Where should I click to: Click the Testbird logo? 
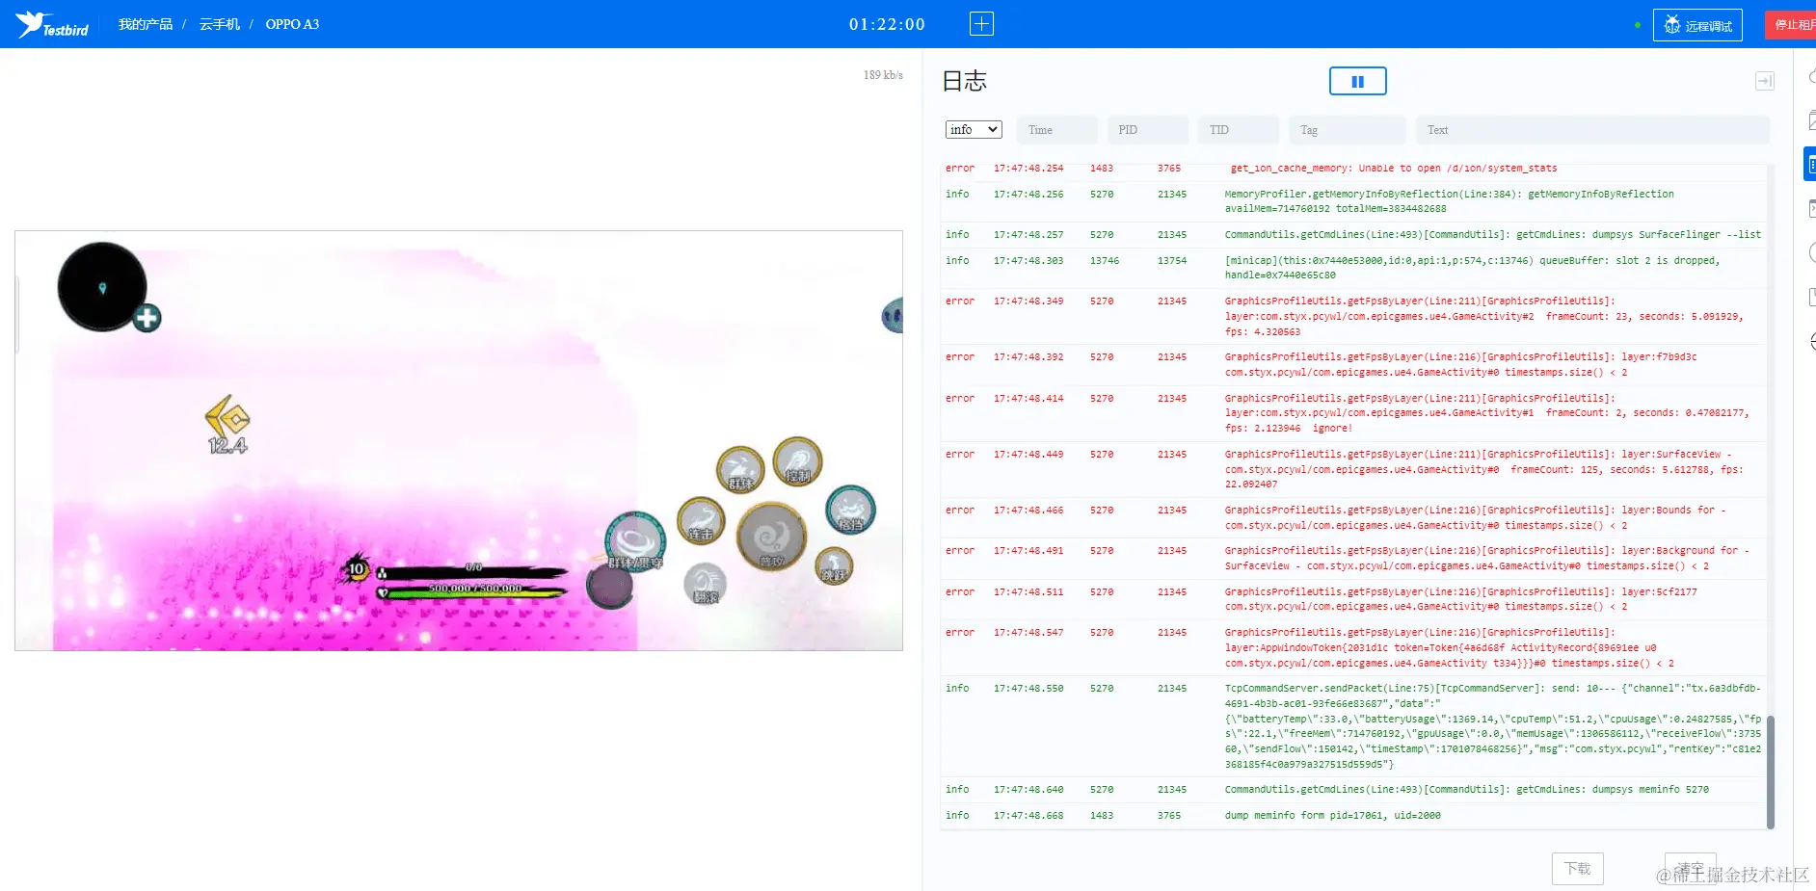pyautogui.click(x=52, y=24)
